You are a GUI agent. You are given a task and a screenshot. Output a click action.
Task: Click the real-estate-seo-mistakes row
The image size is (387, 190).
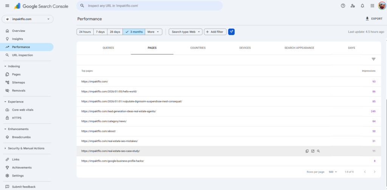point(229,141)
